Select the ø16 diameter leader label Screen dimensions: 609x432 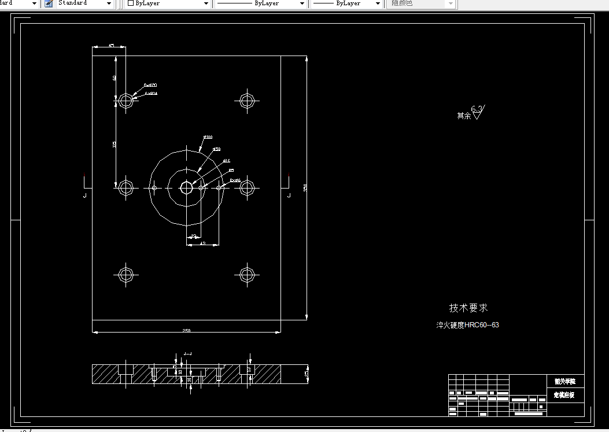[227, 160]
